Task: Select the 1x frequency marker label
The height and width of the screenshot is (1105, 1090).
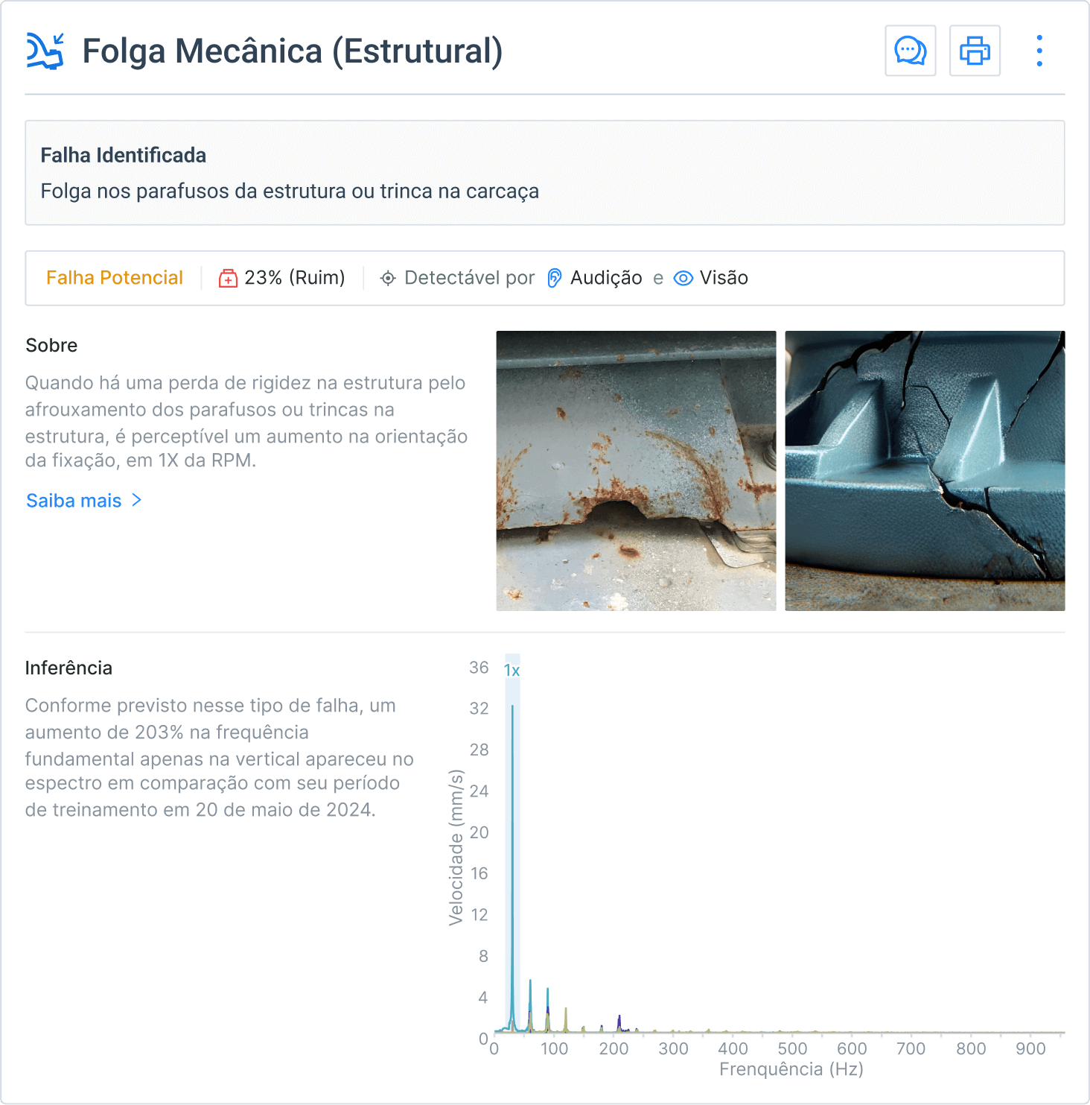Action: (511, 671)
